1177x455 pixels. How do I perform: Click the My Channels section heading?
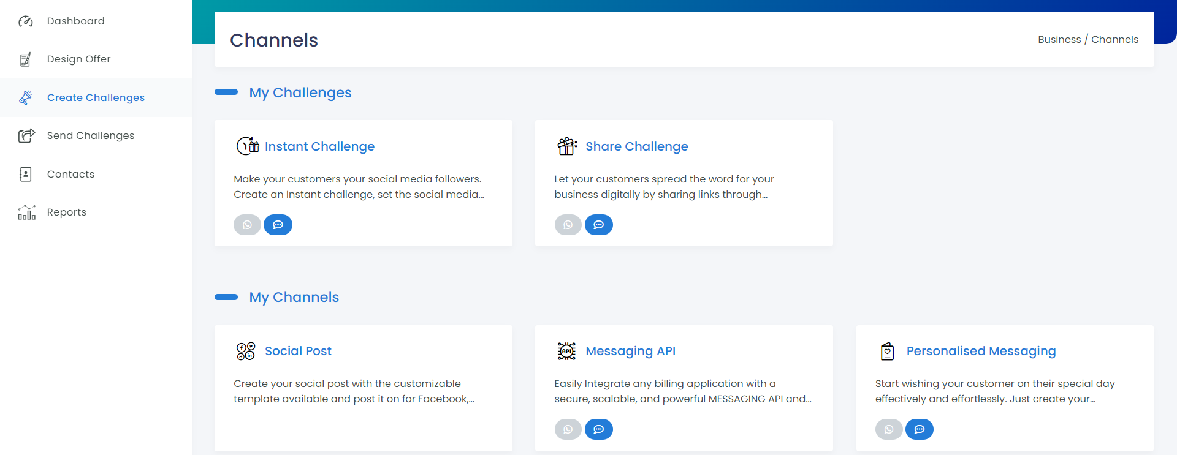tap(294, 297)
